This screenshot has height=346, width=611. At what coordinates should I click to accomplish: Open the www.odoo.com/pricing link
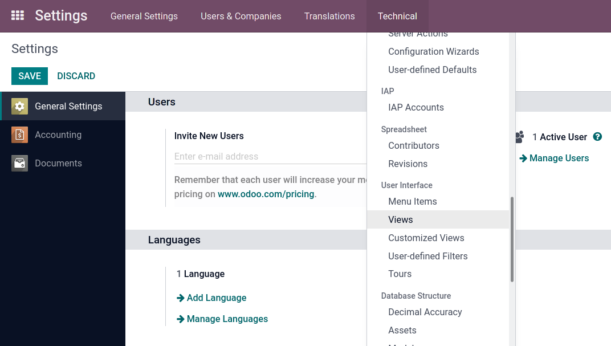pyautogui.click(x=266, y=194)
